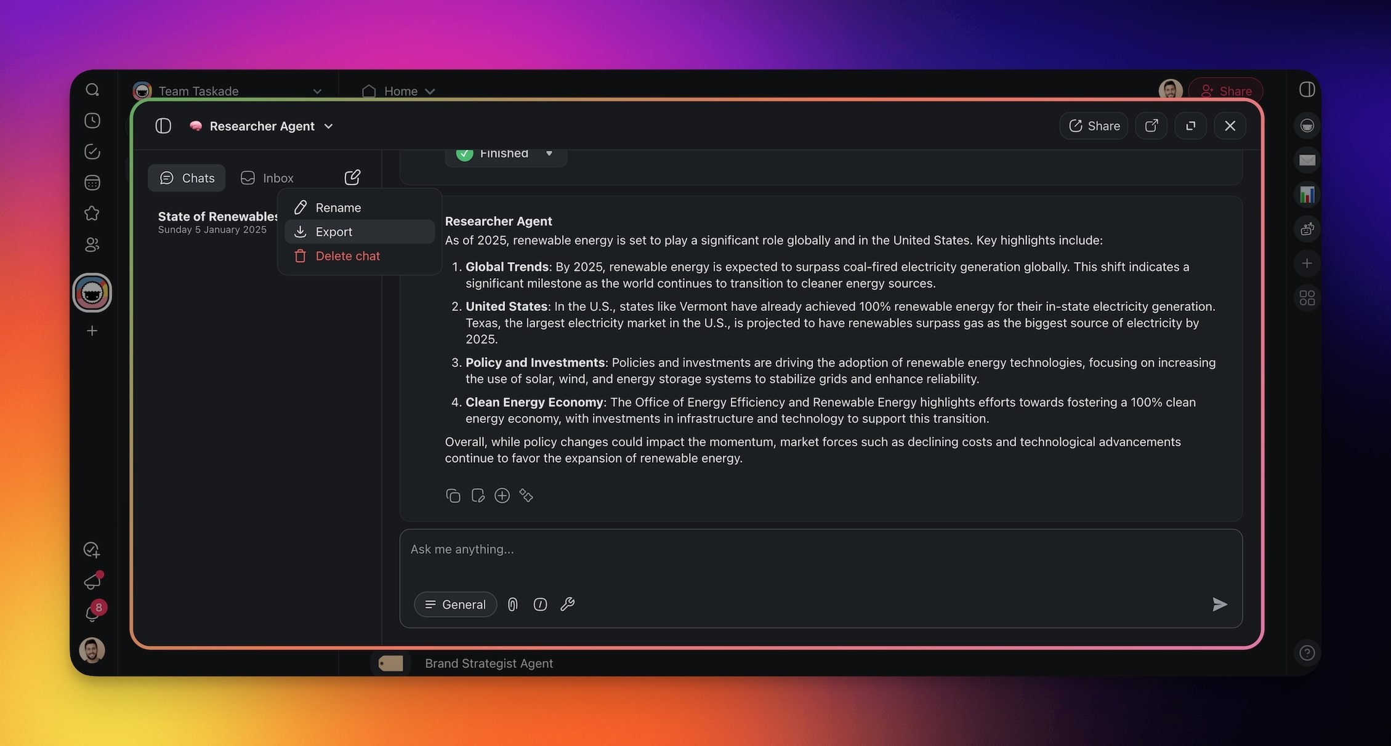Click the help question mark icon
This screenshot has height=746, width=1391.
(x=1307, y=652)
